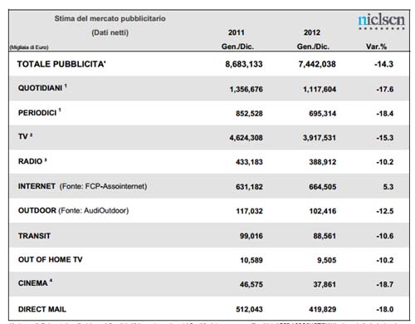Click the table title Stima del mercato pubblicitario
This screenshot has height=324, width=415.
coord(110,18)
